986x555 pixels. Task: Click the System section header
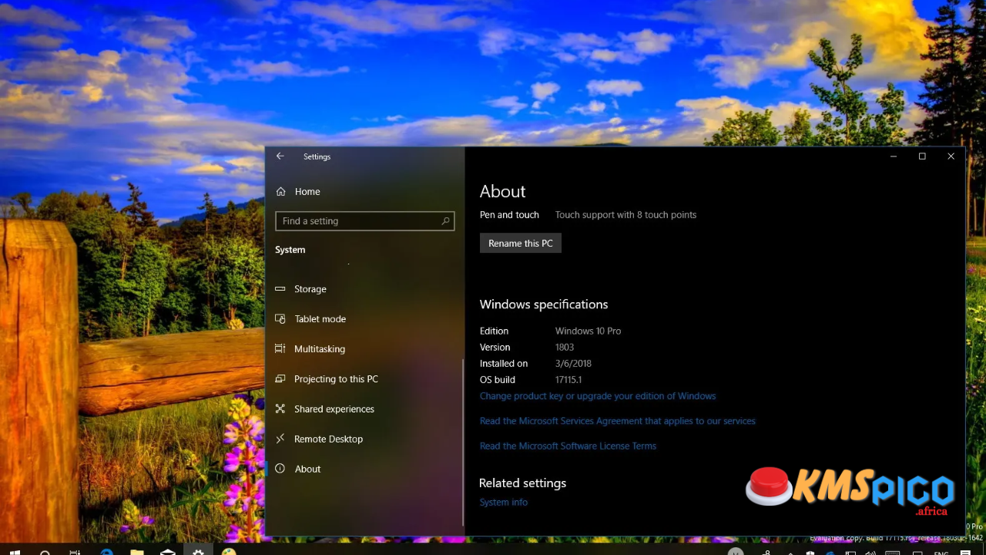coord(290,250)
